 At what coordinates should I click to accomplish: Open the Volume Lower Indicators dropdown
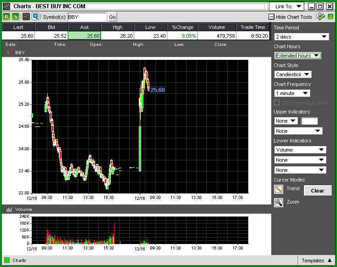300,150
